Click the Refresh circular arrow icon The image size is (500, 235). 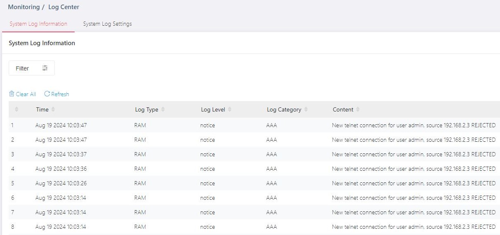click(x=47, y=94)
